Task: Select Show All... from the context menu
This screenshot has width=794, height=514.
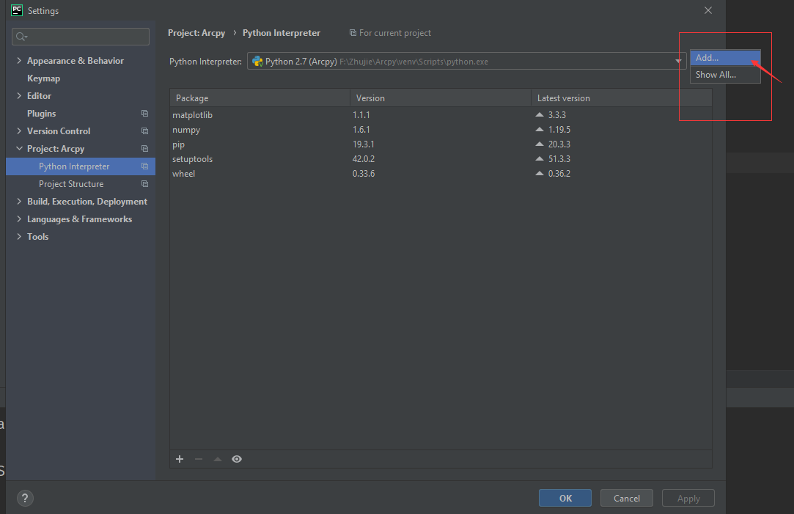Action: click(725, 74)
